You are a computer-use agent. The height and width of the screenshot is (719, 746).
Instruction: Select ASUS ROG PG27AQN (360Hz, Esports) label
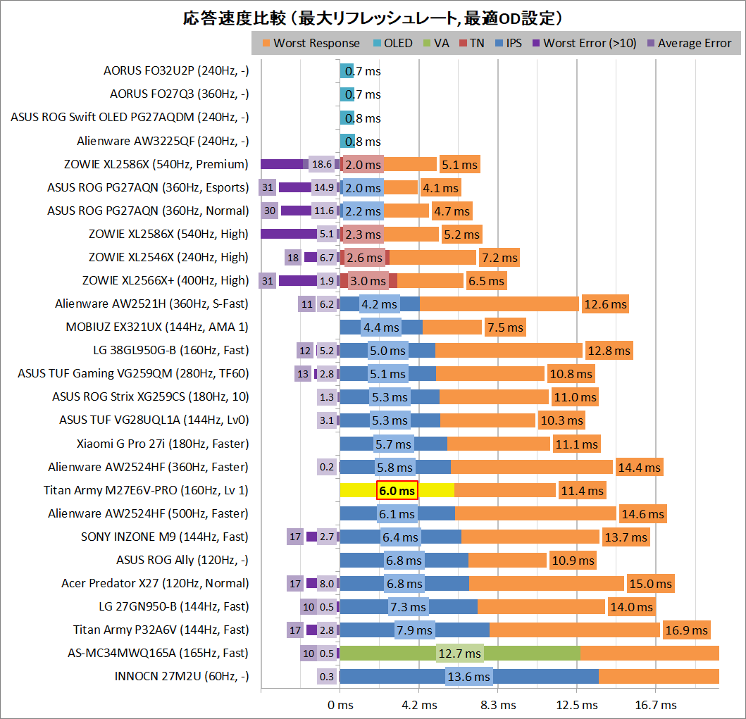tap(148, 188)
